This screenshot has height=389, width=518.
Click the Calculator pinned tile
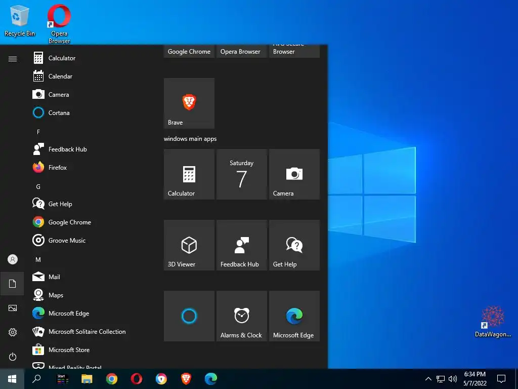point(189,174)
